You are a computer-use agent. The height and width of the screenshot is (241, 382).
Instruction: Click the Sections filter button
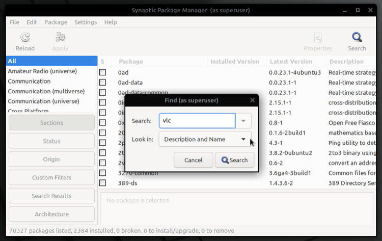click(x=51, y=123)
